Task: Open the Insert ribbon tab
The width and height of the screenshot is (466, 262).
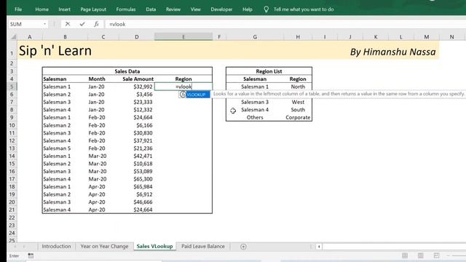Action: coord(64,9)
